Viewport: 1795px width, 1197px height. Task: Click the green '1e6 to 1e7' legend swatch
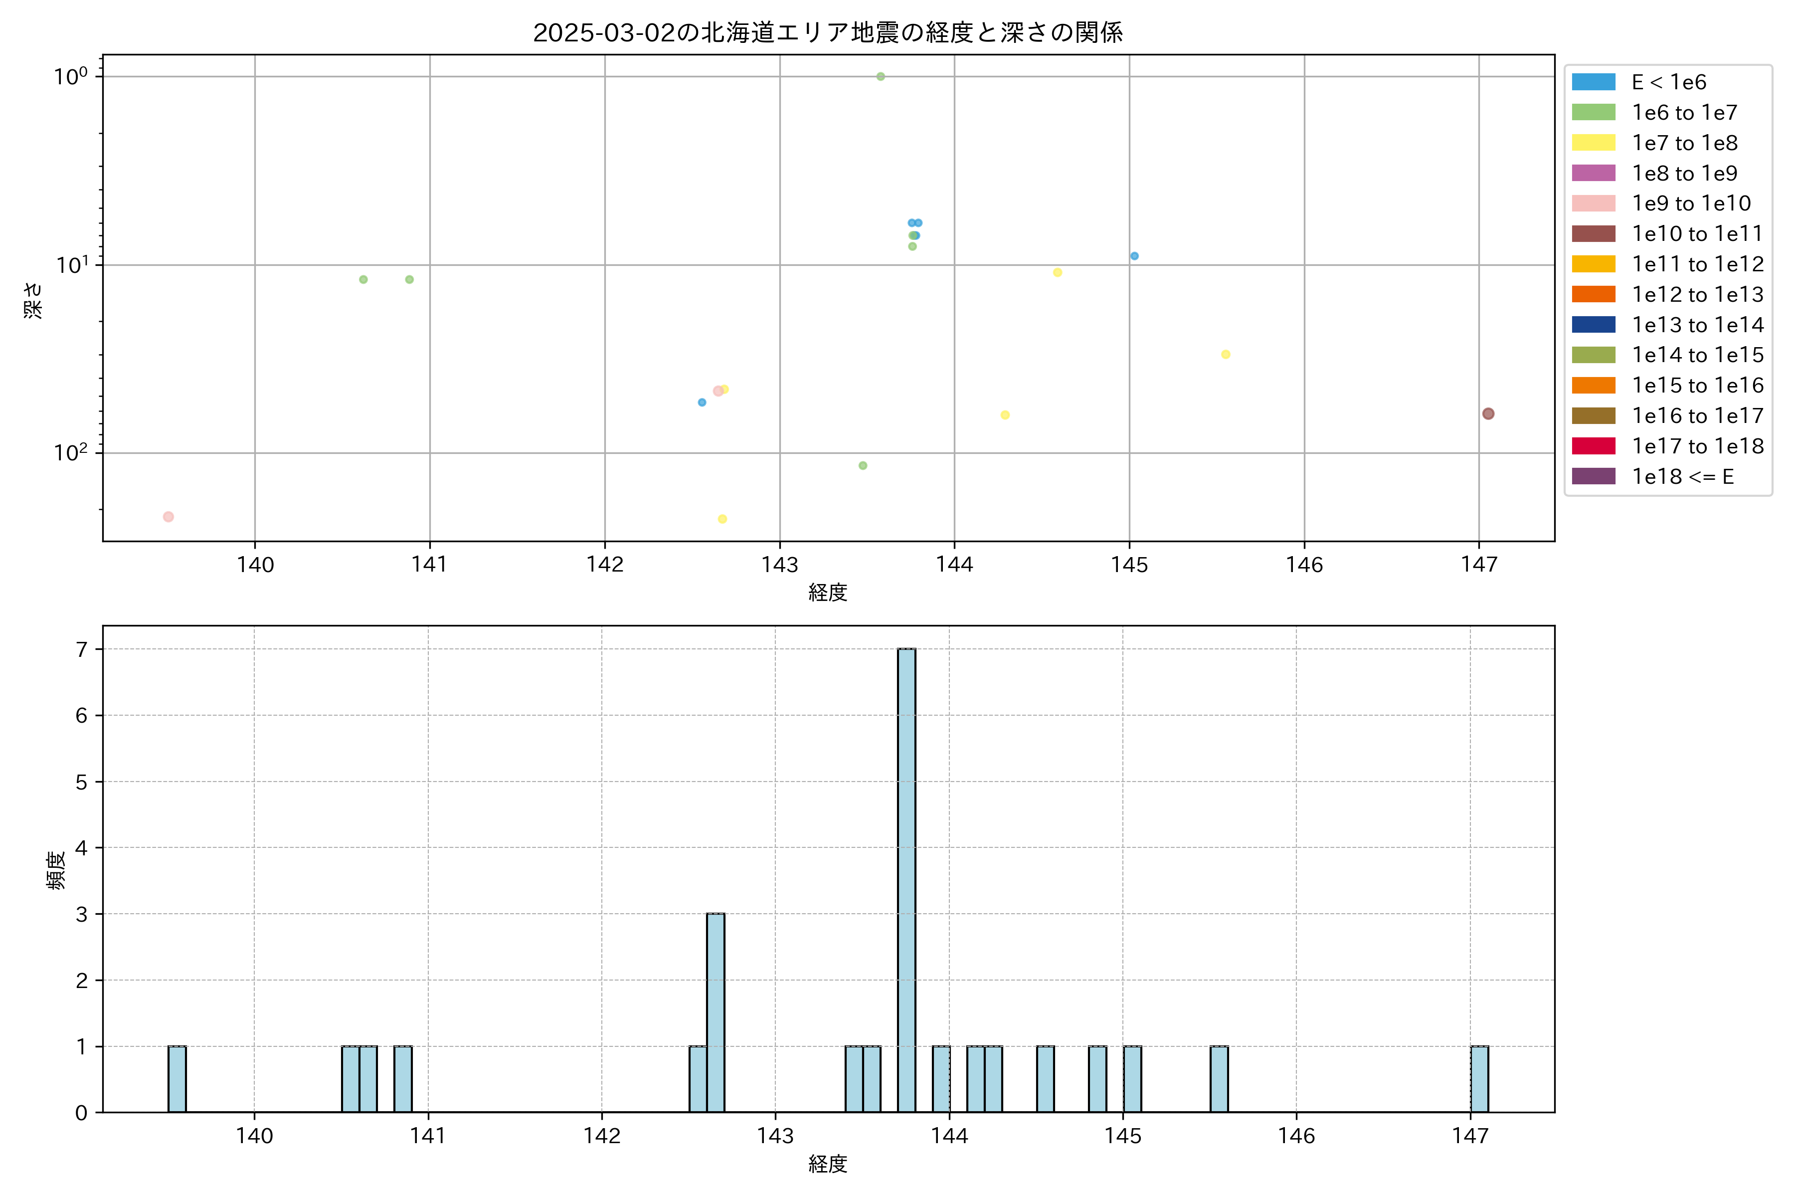(1593, 113)
